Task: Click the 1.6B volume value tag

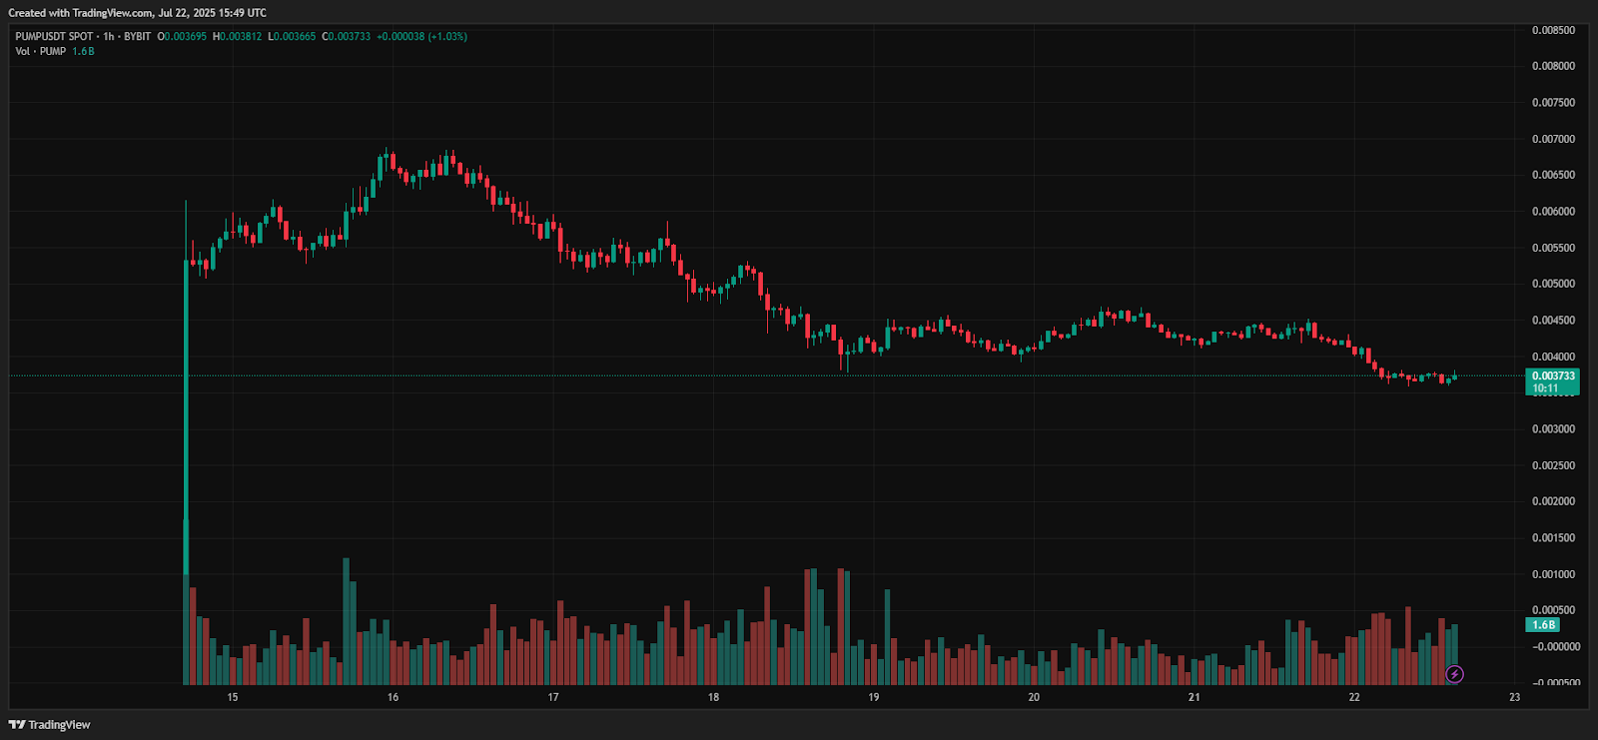Action: (1543, 625)
